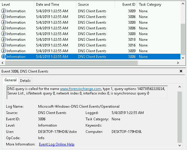Sort events by Level column
This screenshot has height=150, width=187.
[17, 4]
